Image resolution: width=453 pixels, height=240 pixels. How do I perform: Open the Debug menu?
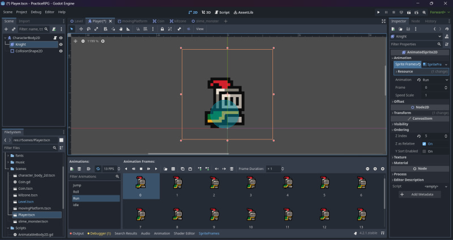coord(36,11)
